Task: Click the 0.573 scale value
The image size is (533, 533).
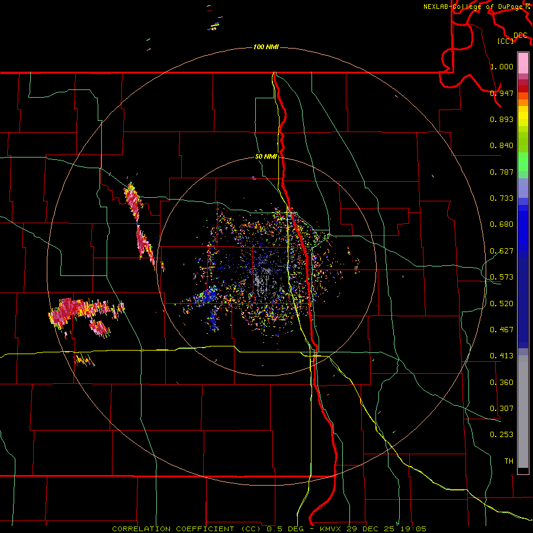Action: 502,277
